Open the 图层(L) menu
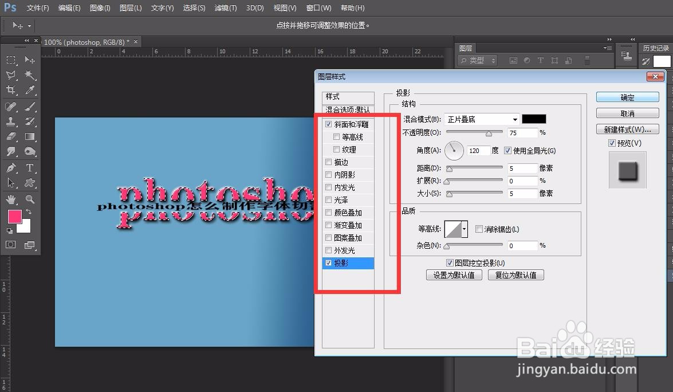673x392 pixels. tap(131, 7)
